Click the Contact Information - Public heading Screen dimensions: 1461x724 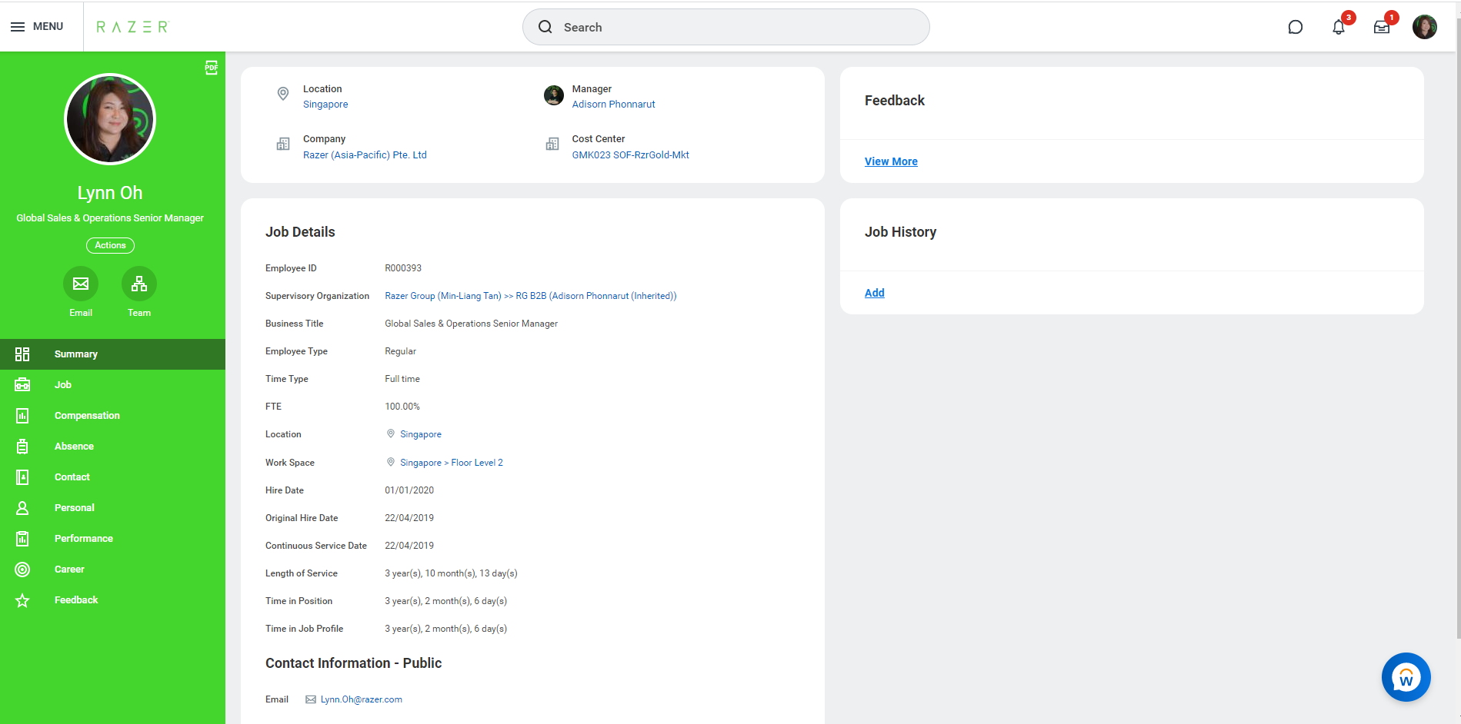(353, 663)
